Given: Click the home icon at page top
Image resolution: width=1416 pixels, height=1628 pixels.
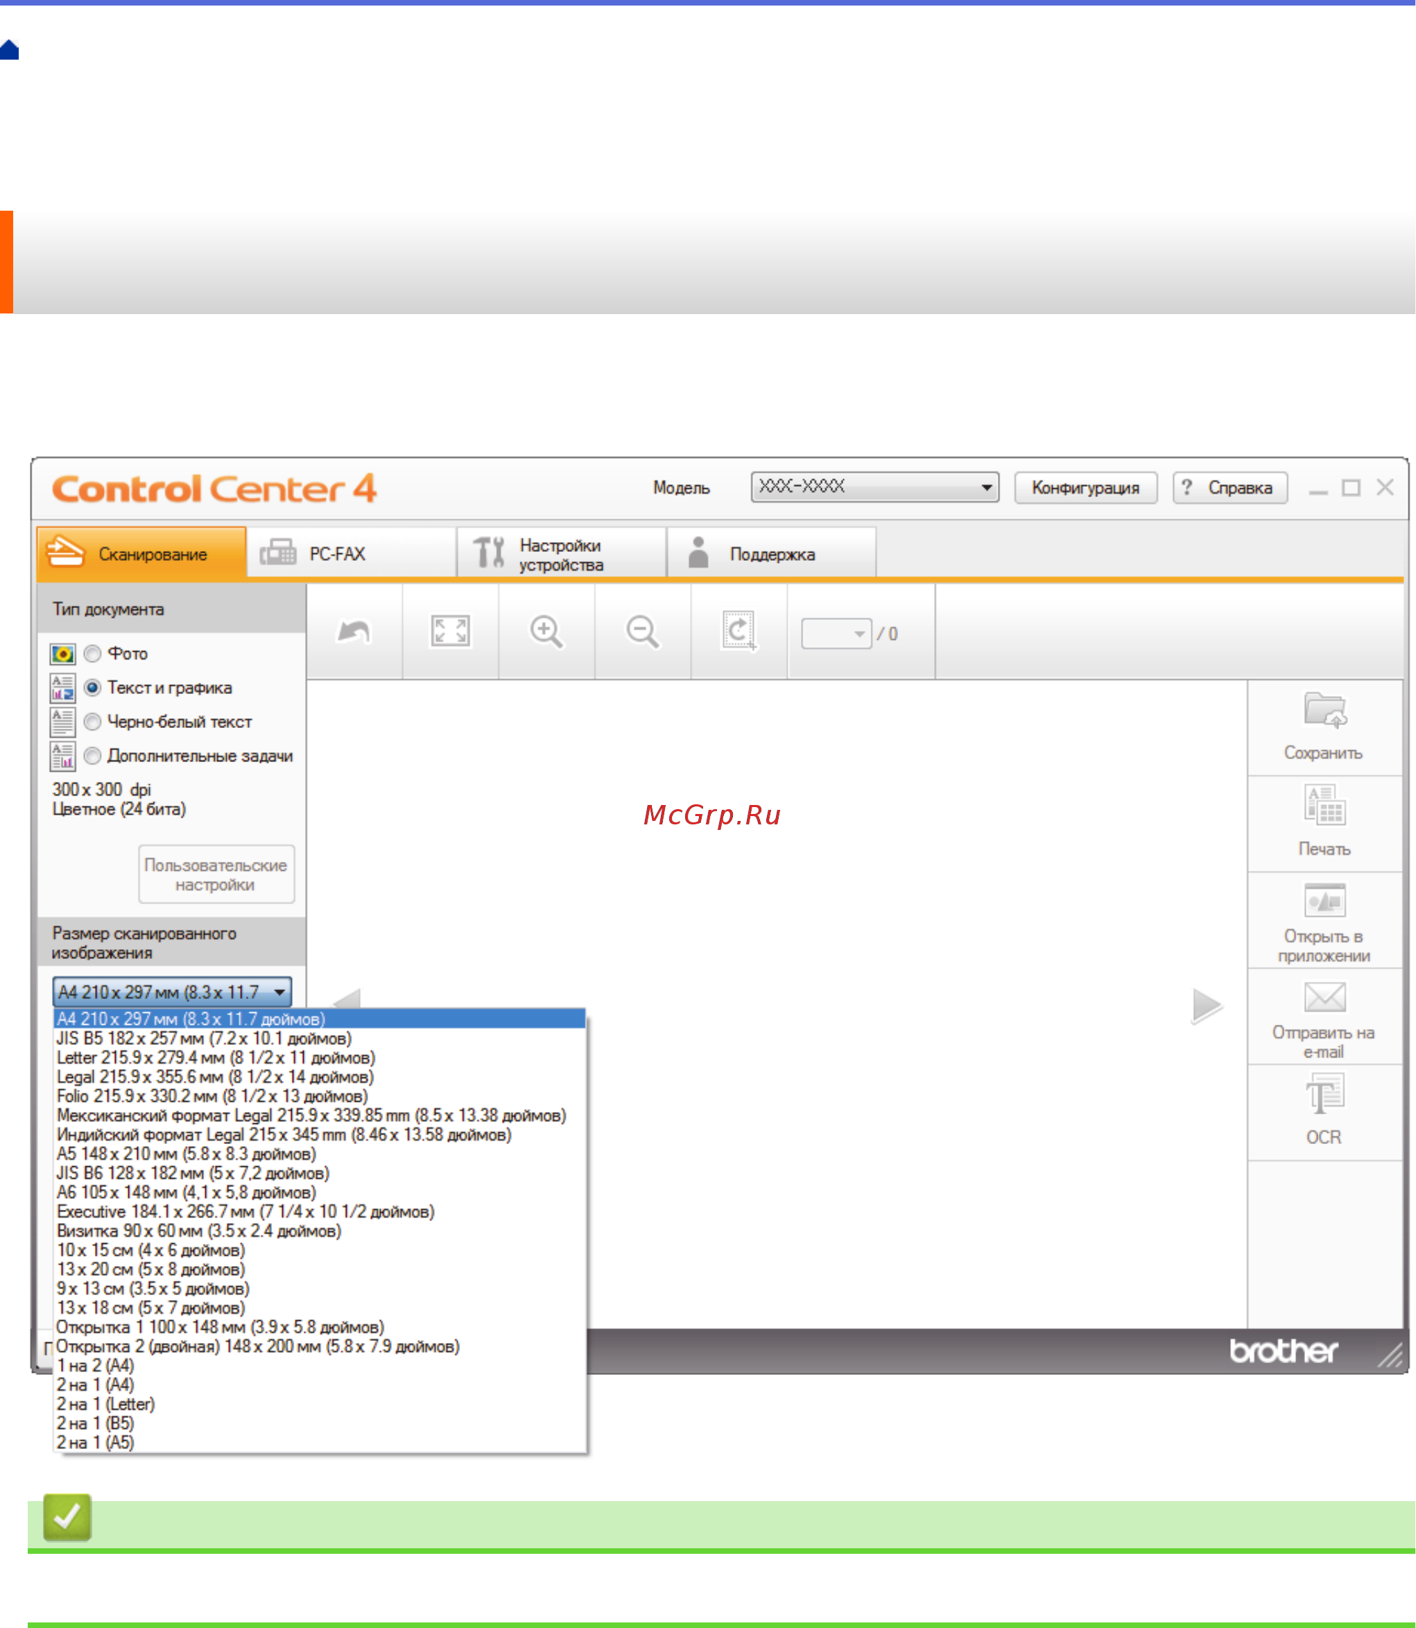Looking at the screenshot, I should coord(10,50).
